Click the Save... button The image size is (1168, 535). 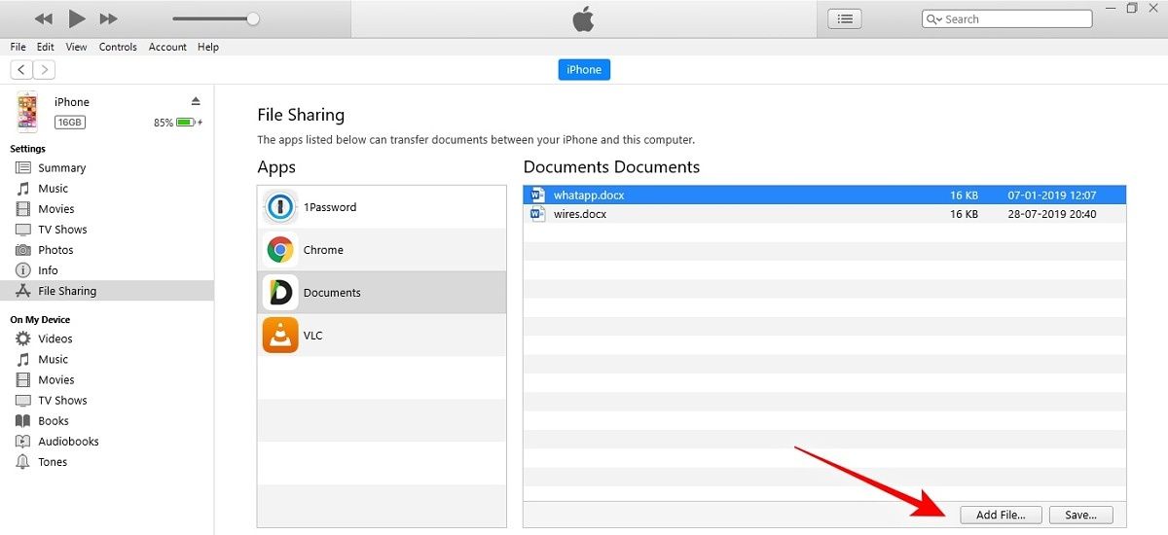pos(1080,515)
